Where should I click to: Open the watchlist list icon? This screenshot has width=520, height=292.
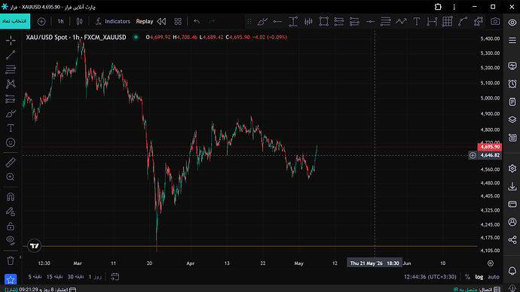coord(512,41)
